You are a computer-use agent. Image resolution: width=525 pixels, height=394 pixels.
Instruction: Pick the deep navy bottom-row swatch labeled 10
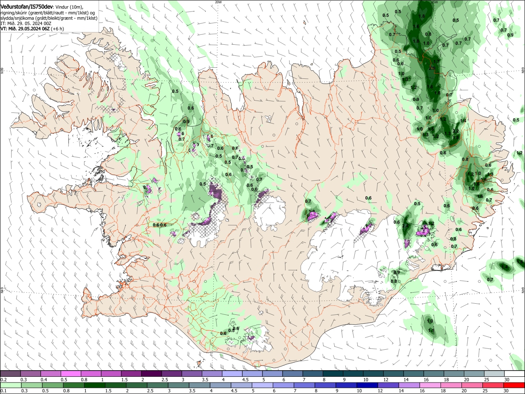[x=367, y=385]
